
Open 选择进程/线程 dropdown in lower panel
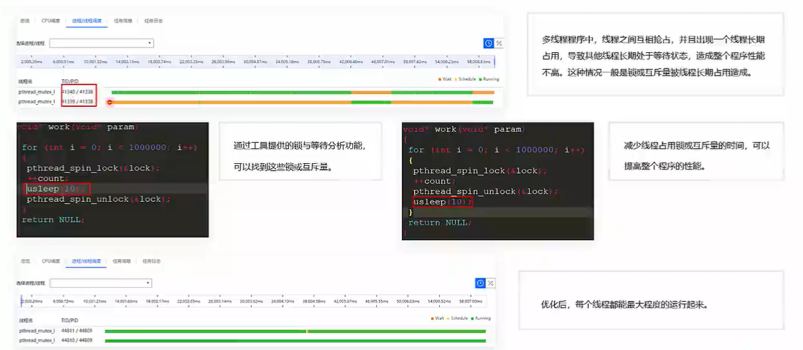(100, 283)
